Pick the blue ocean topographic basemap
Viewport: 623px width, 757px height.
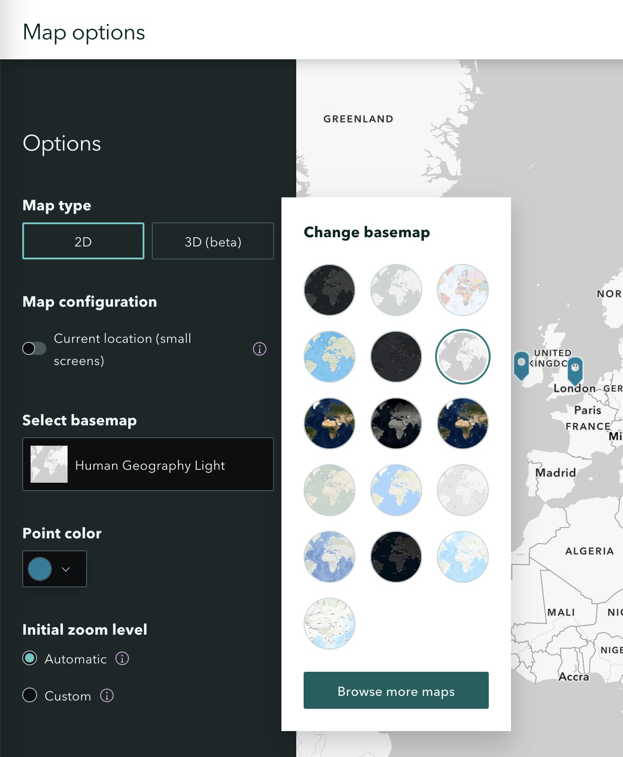click(329, 357)
